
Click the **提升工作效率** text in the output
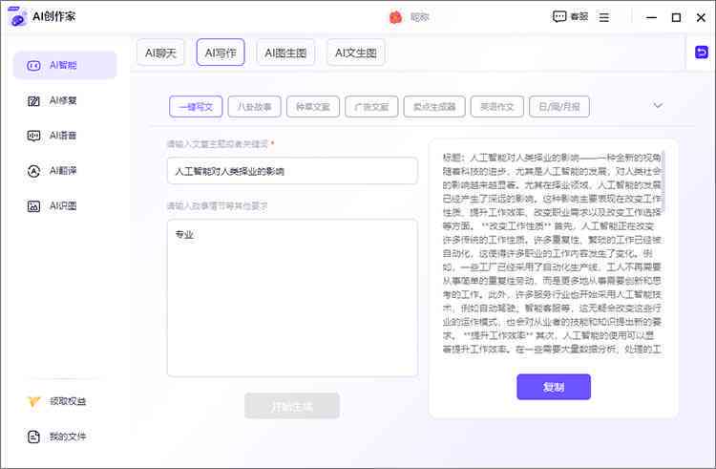click(x=498, y=335)
